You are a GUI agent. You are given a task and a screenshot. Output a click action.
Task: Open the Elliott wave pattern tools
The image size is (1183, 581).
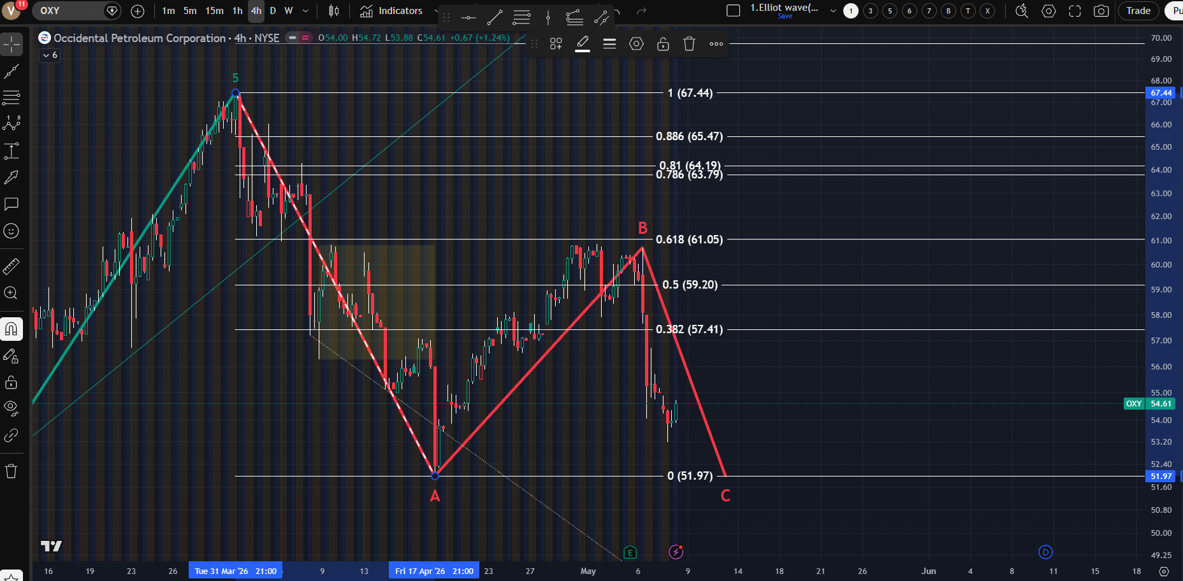pos(11,124)
